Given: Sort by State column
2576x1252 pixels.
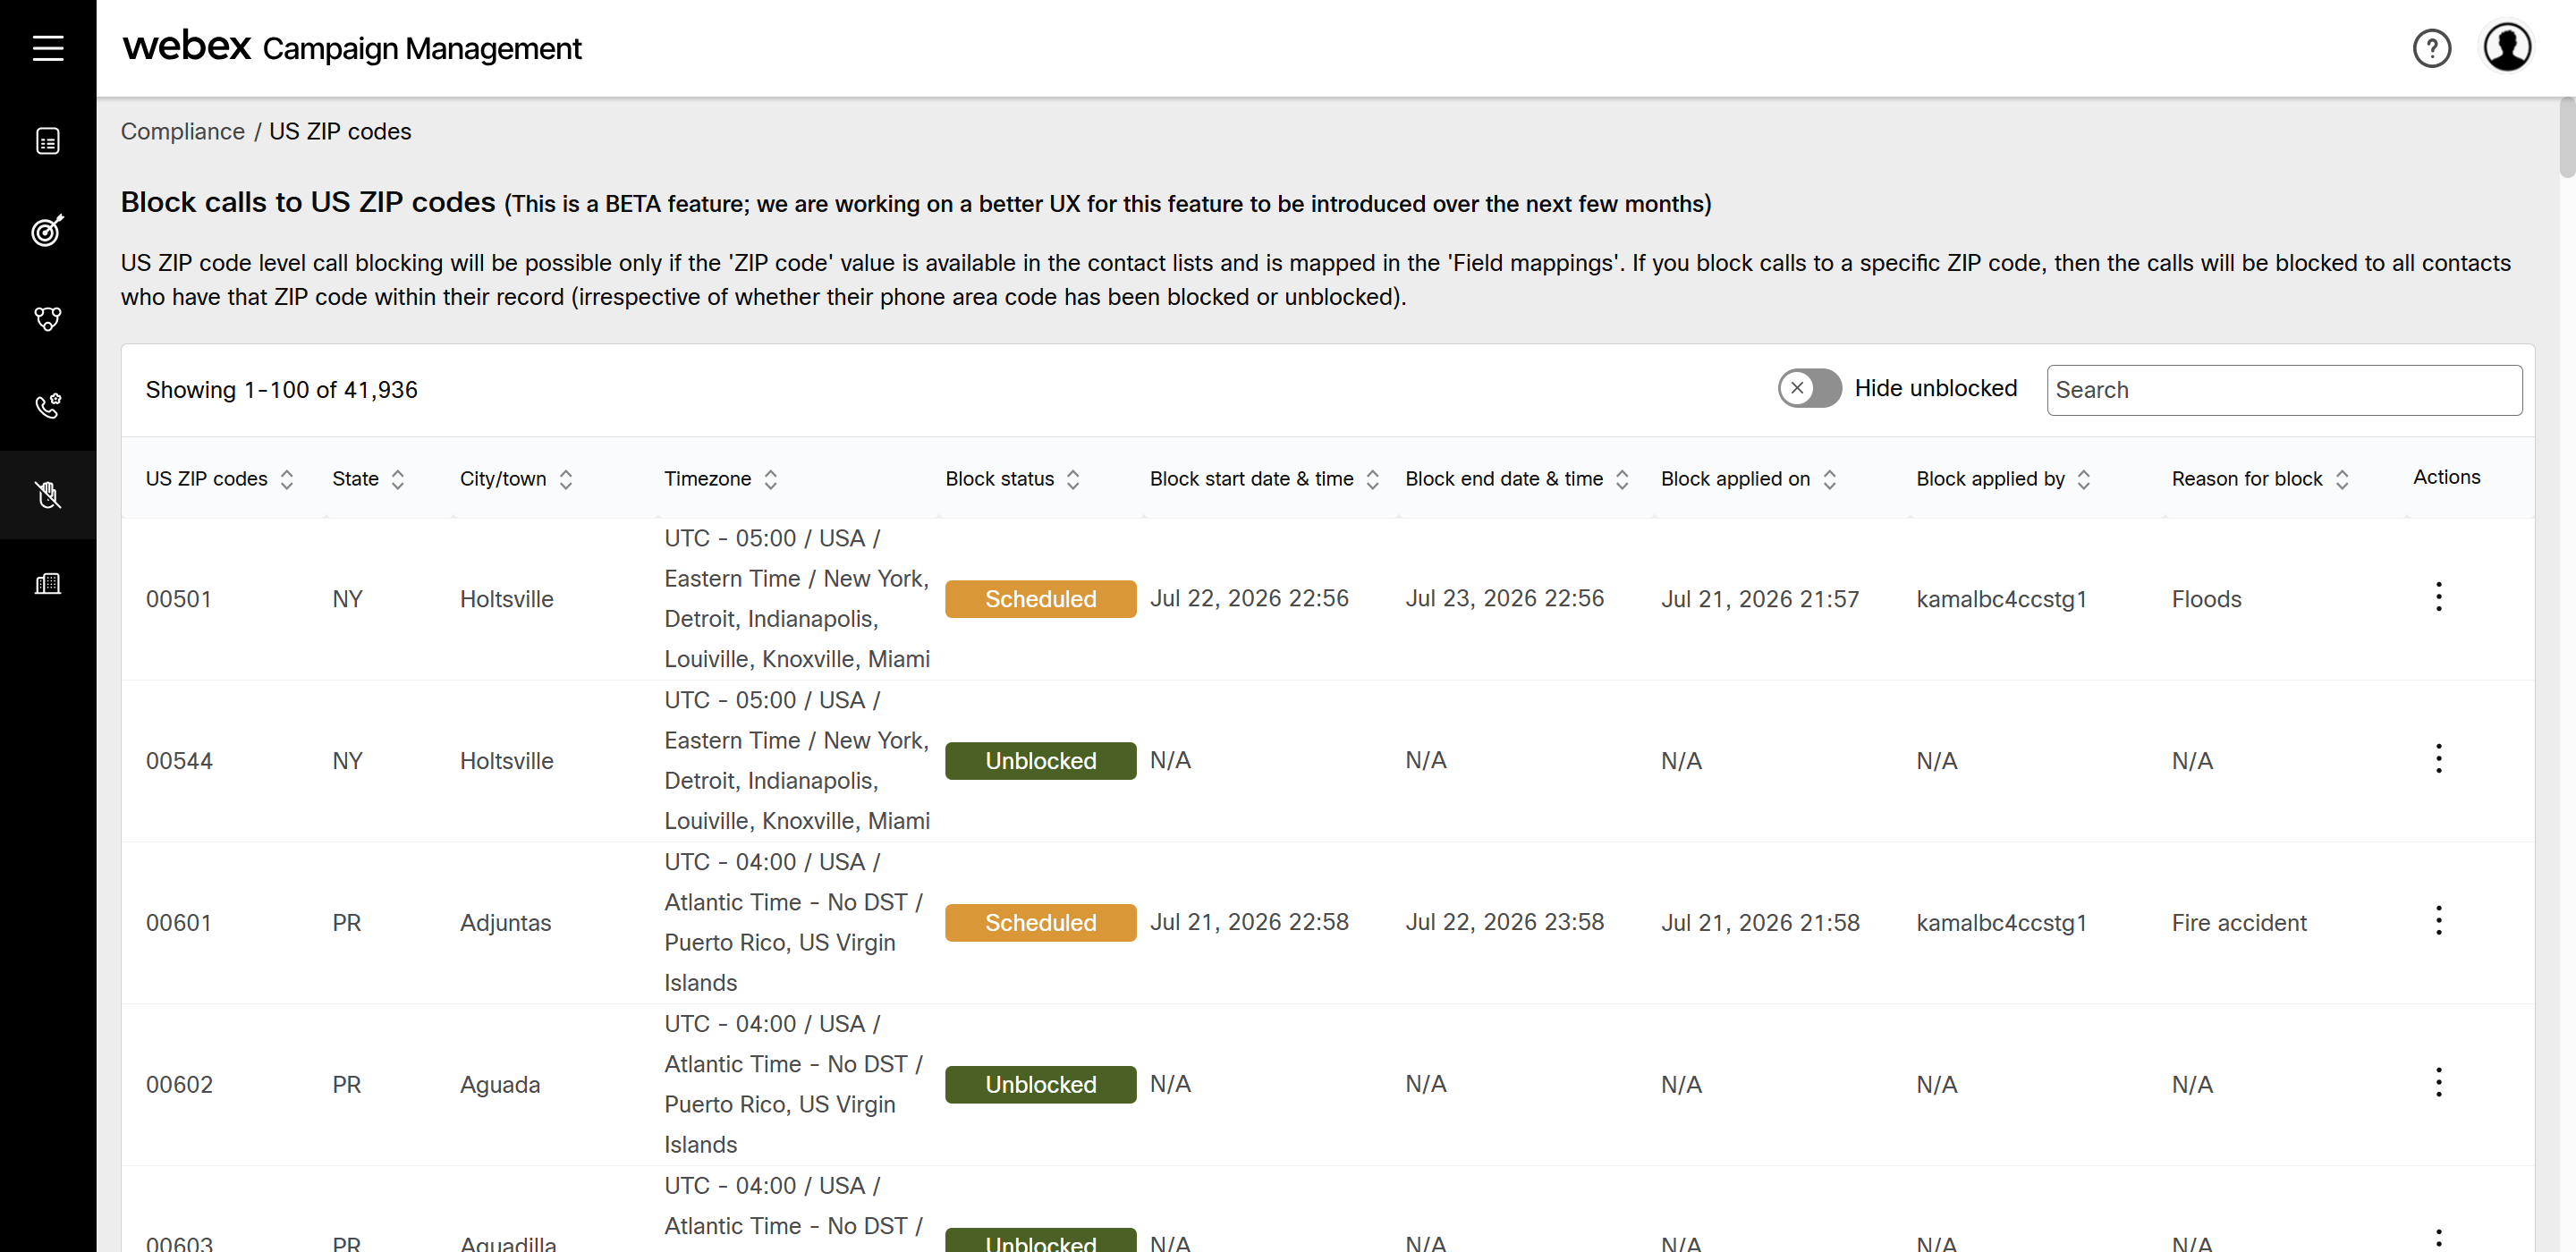Looking at the screenshot, I should (398, 479).
